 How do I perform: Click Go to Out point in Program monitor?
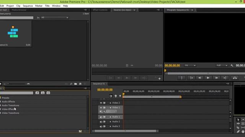coord(225,78)
